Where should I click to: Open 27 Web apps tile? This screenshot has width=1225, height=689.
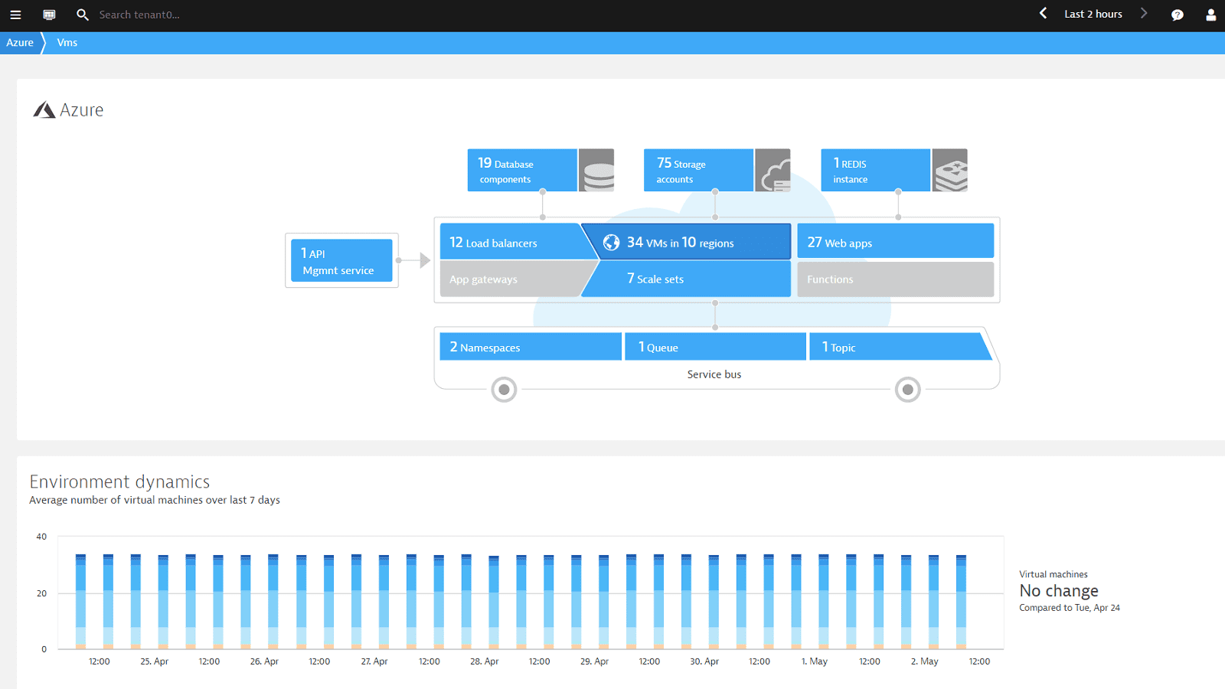point(896,241)
